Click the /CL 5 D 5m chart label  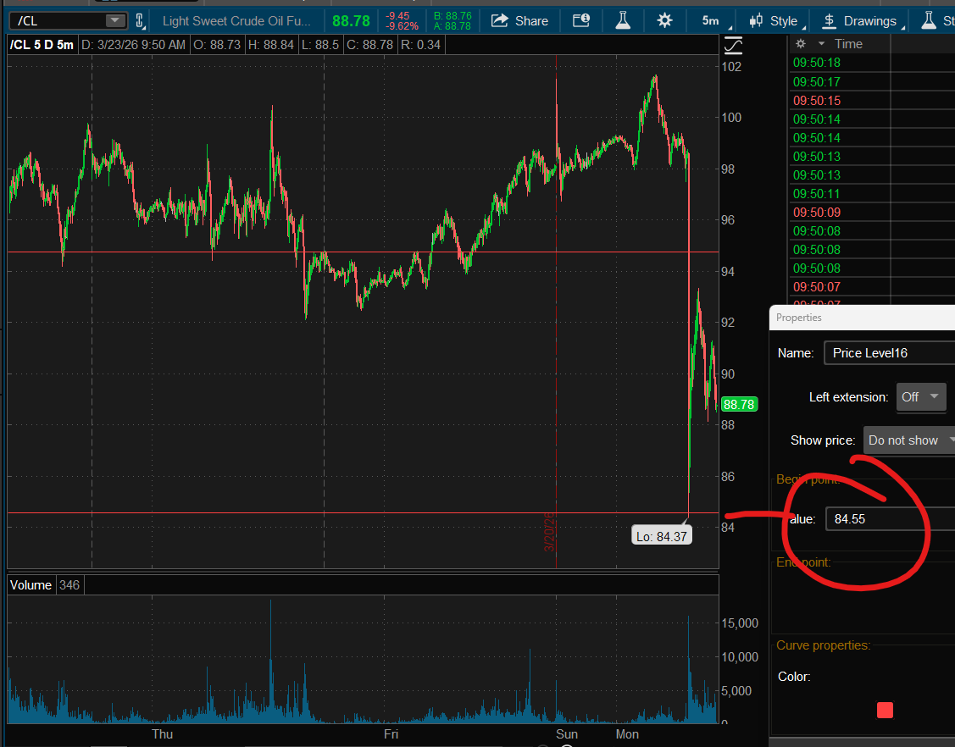[42, 44]
